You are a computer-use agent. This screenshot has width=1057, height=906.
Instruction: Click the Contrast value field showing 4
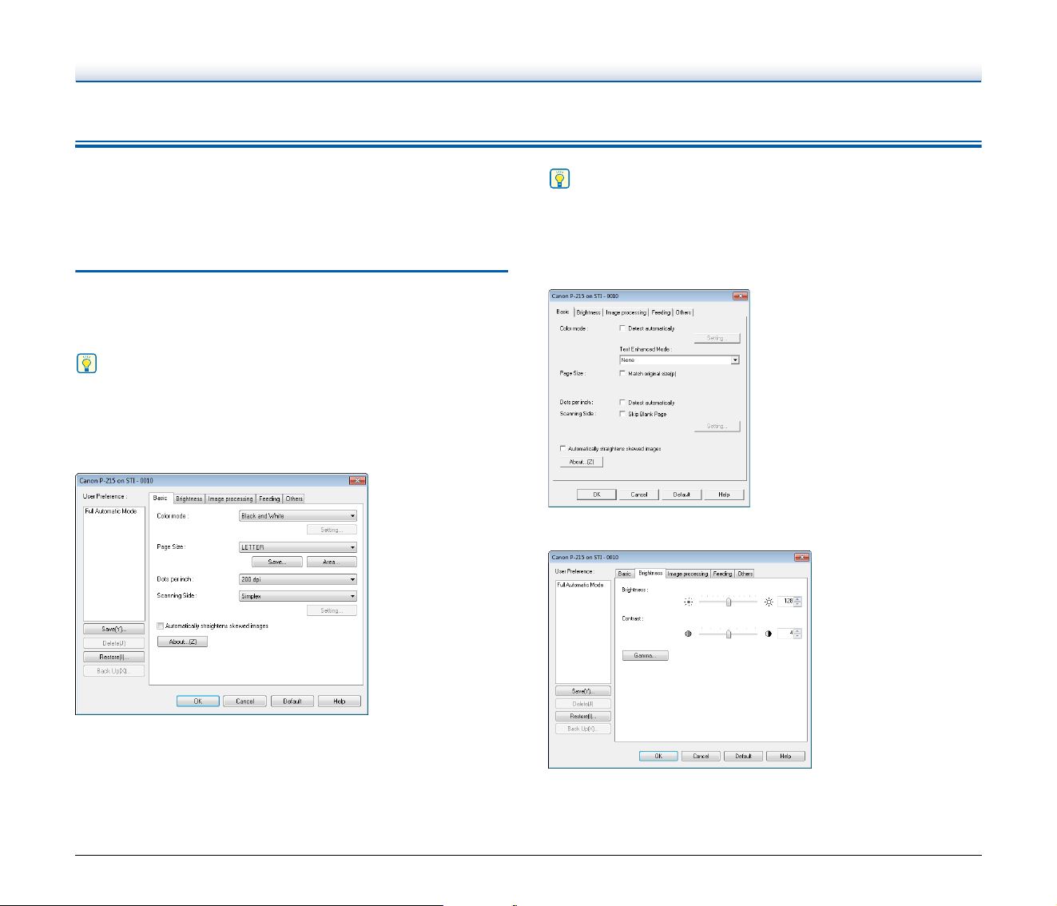(785, 634)
